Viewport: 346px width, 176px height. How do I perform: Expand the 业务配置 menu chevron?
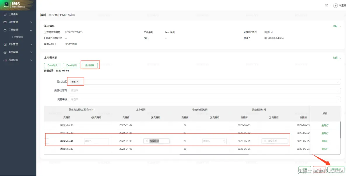[31, 52]
